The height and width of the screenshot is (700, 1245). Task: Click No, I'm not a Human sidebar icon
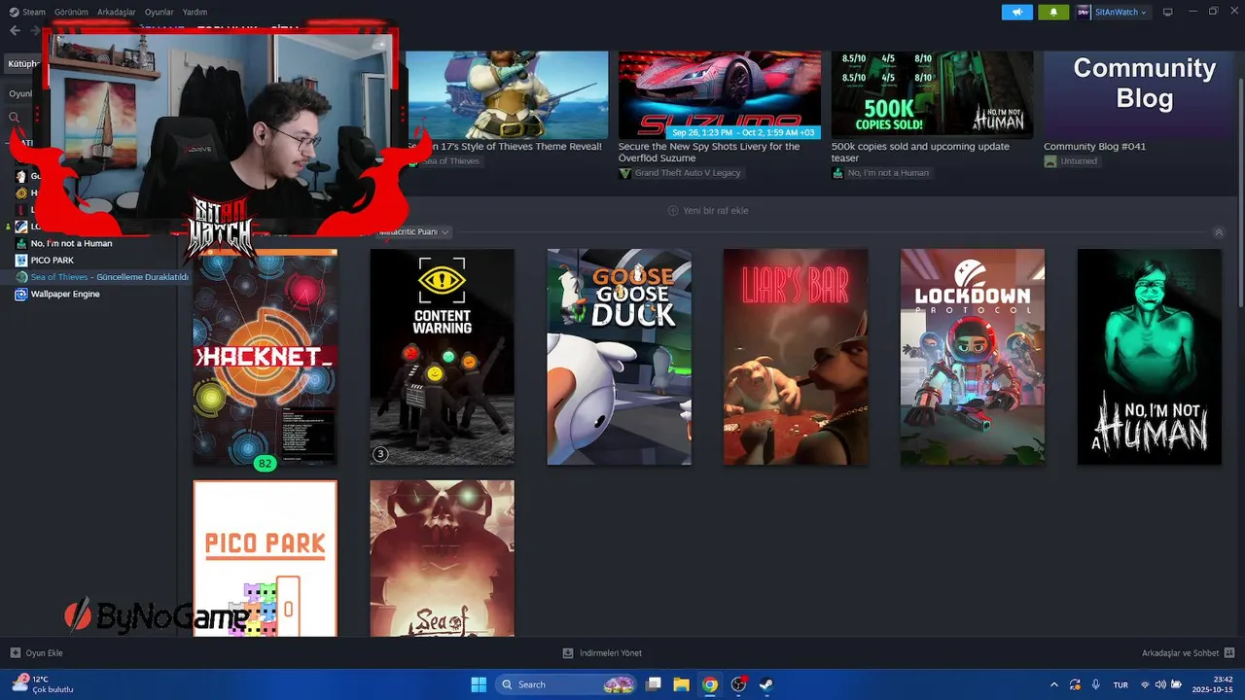click(x=21, y=243)
